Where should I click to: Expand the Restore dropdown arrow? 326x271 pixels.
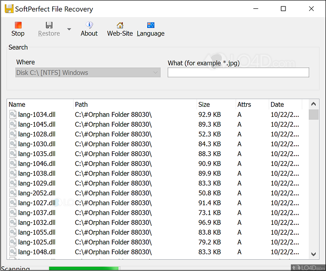click(x=69, y=29)
